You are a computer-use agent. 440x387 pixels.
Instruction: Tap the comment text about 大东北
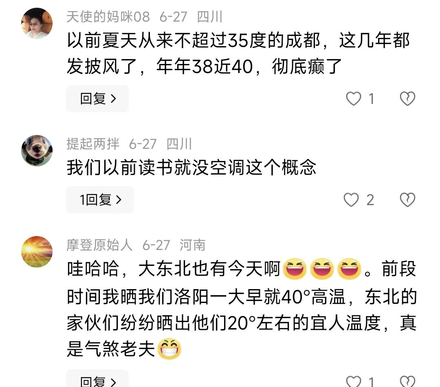[242, 309]
